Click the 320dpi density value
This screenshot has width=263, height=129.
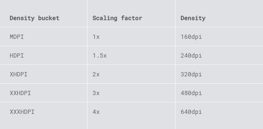[x=191, y=74]
